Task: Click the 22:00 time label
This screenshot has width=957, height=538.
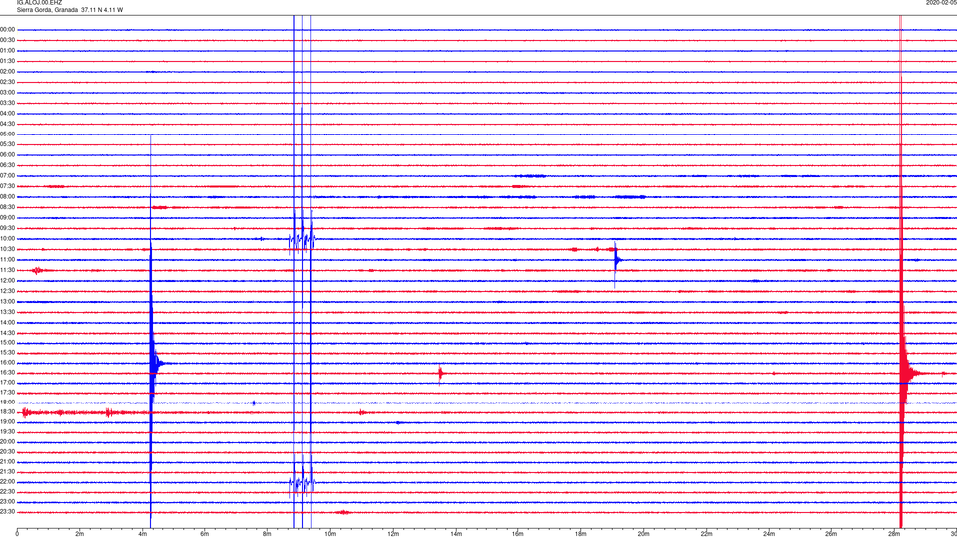Action: [7, 482]
